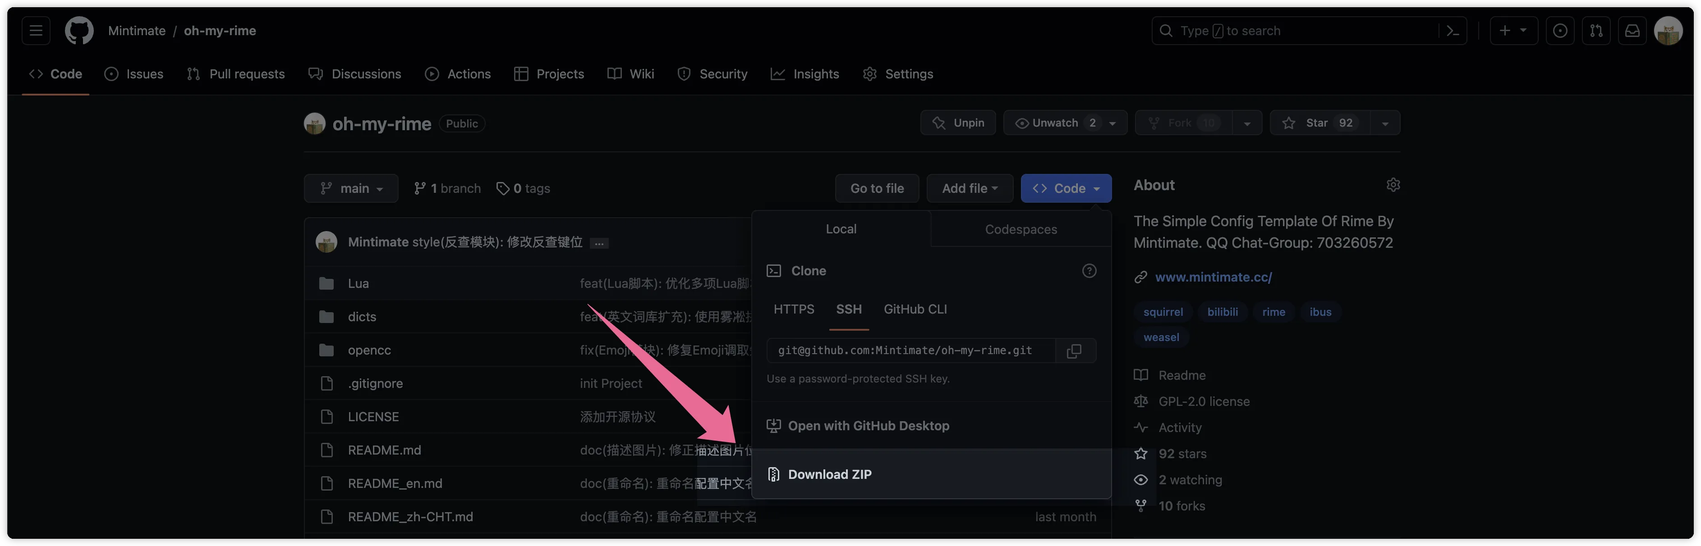The image size is (1701, 546).
Task: Open the Readme link in About
Action: click(1169, 375)
